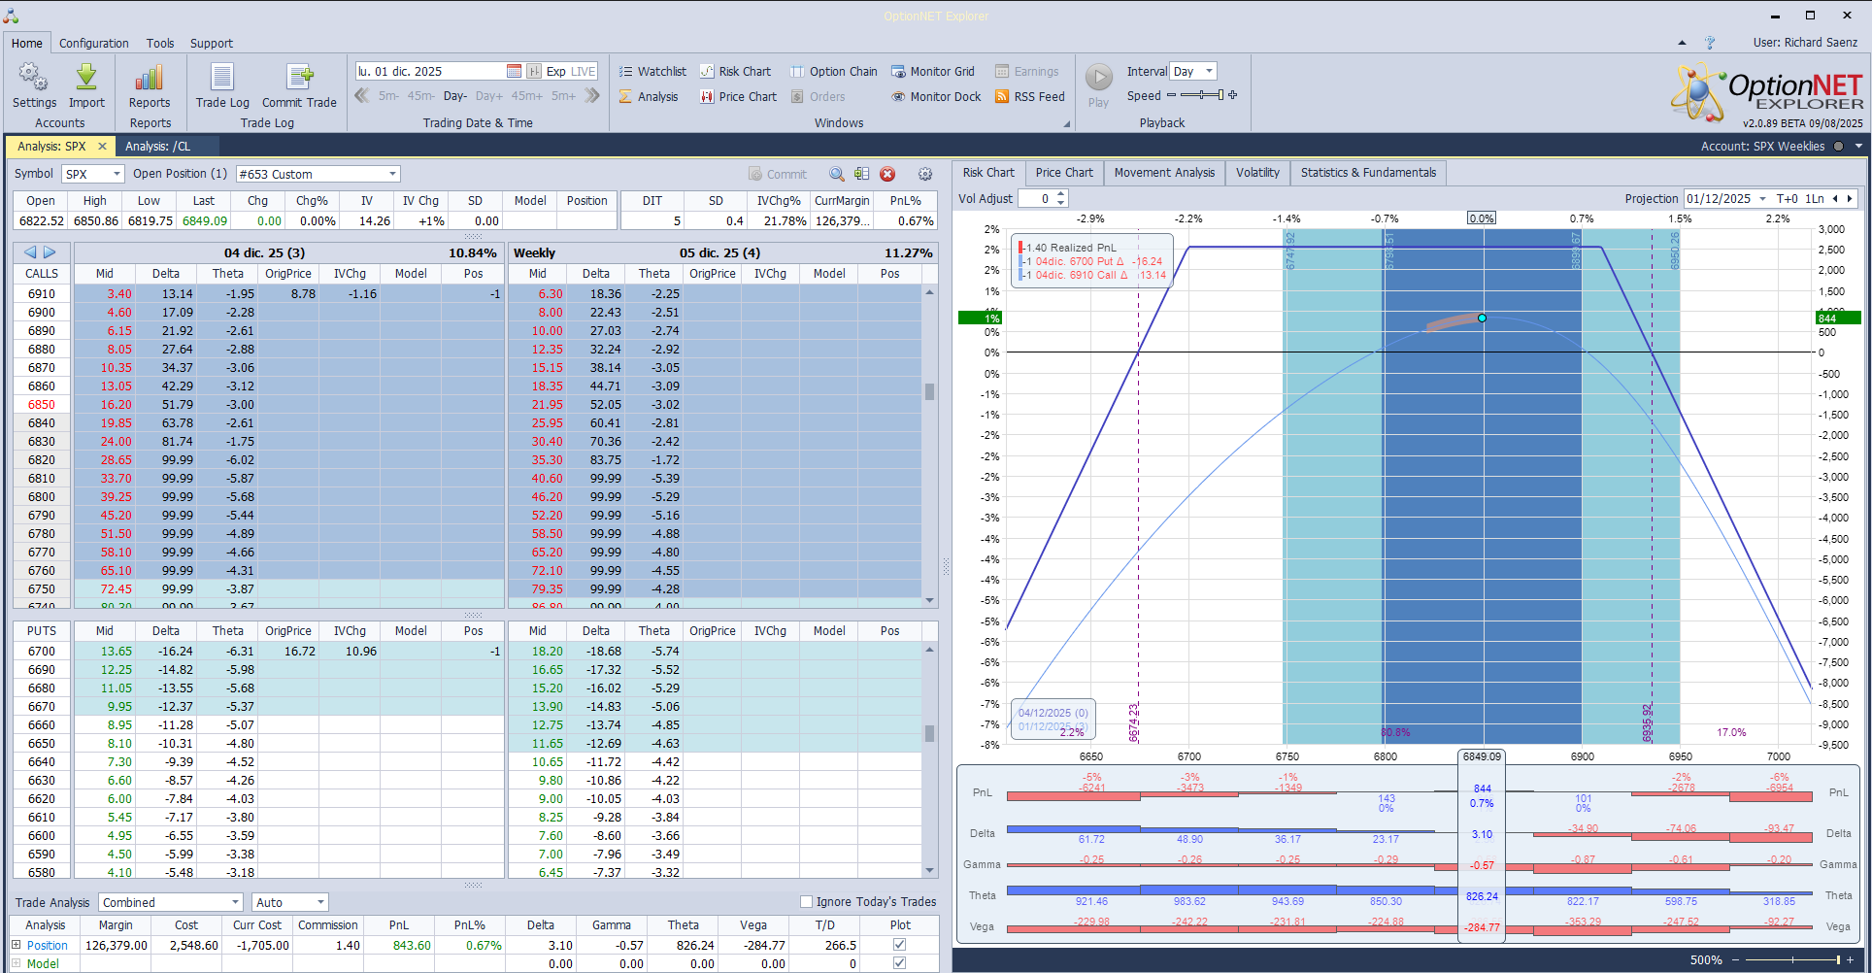This screenshot has width=1872, height=973.
Task: Switch to the Price Chart tab in chart panel
Action: [1064, 173]
